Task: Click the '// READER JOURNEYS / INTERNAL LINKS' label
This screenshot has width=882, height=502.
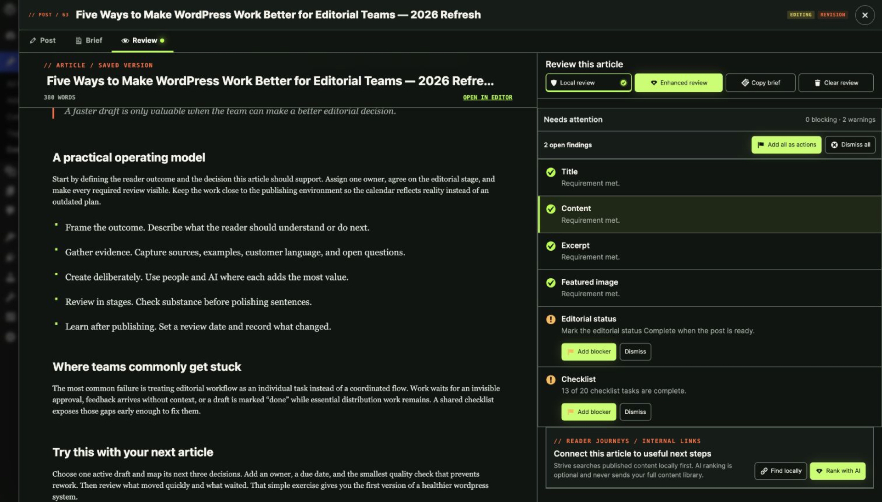Action: (627, 441)
